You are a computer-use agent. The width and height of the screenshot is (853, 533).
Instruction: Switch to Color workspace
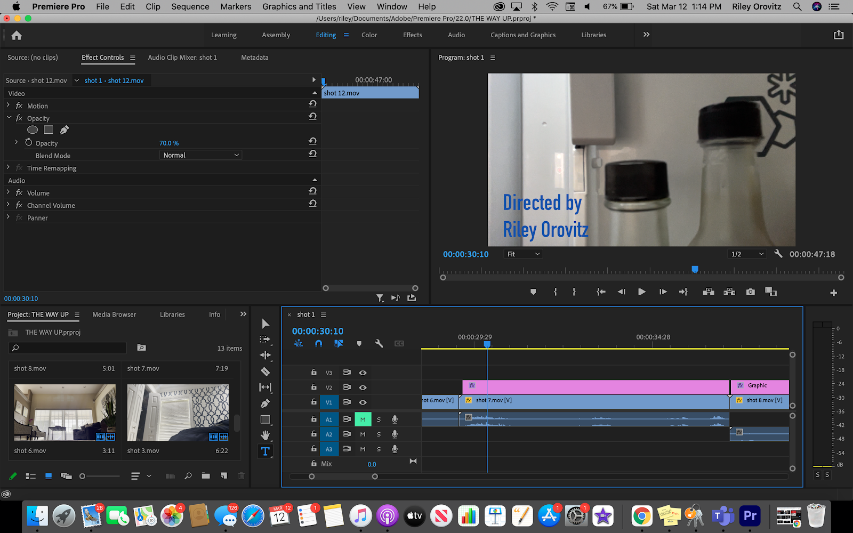(369, 35)
